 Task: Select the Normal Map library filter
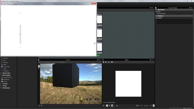[x=6, y=67]
